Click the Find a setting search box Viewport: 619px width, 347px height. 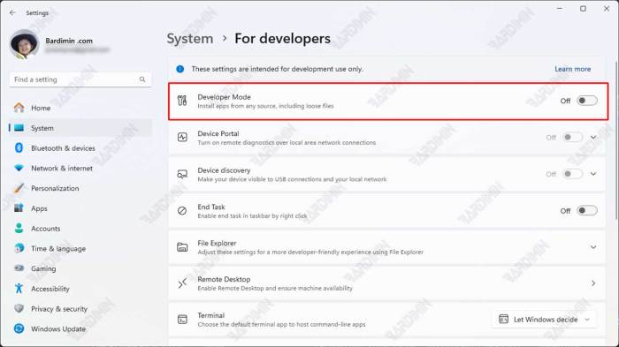[80, 79]
